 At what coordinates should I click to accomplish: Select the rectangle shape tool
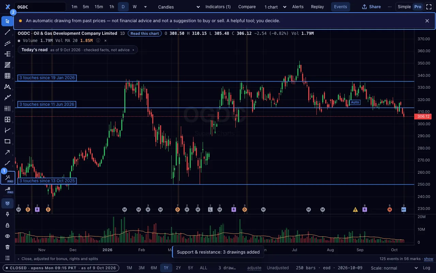tap(7, 141)
